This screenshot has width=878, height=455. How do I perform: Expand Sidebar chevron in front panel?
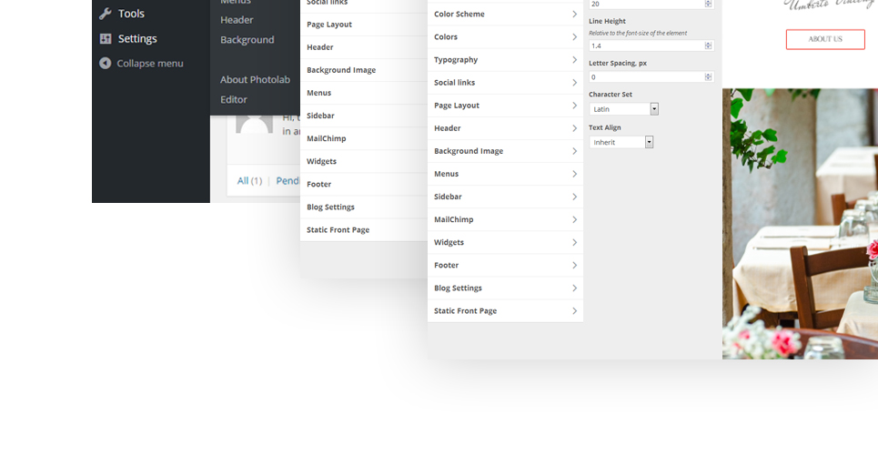pyautogui.click(x=574, y=197)
